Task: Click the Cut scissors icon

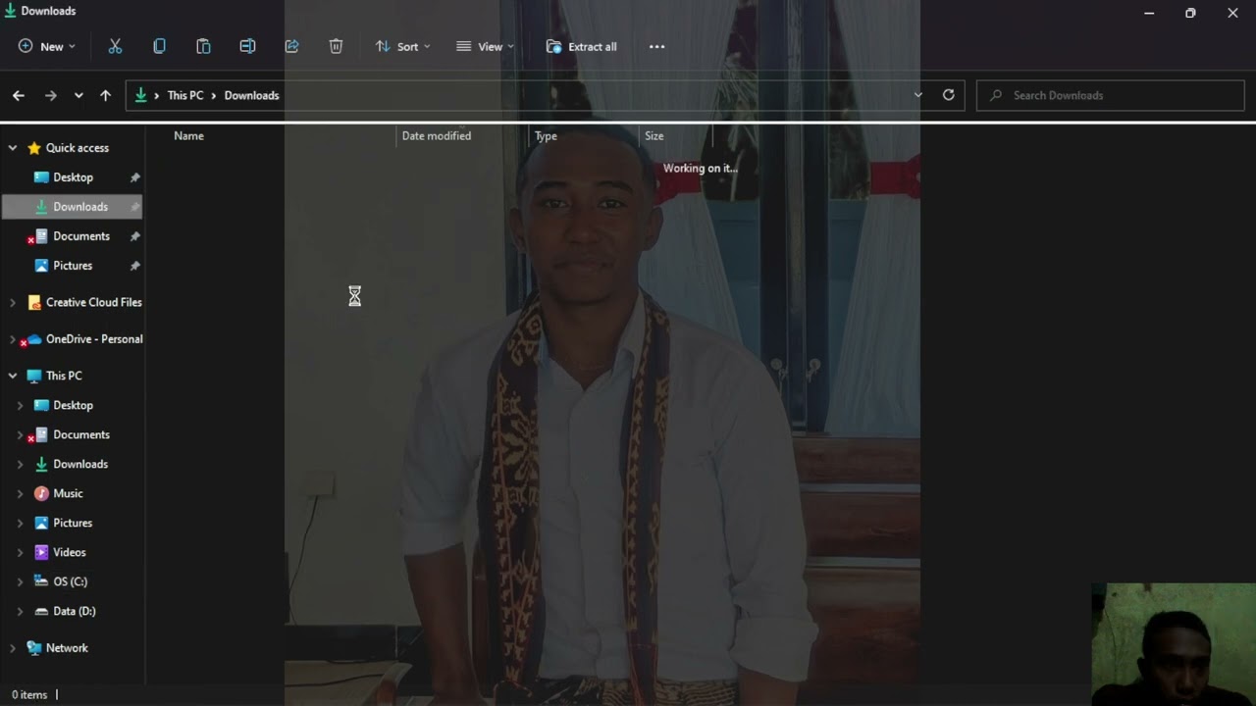Action: pos(115,46)
